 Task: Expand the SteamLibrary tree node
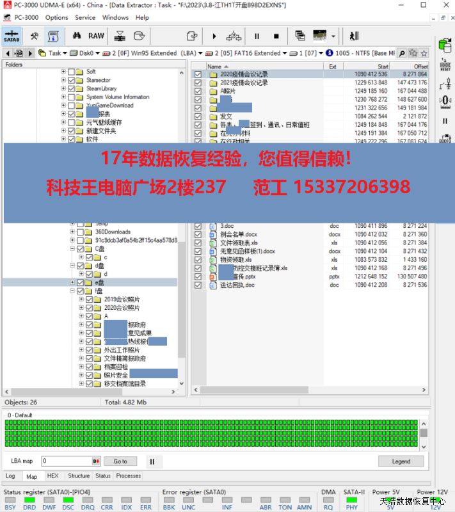(x=63, y=89)
